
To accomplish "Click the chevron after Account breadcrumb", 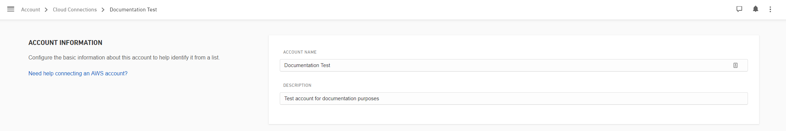I will pyautogui.click(x=46, y=10).
